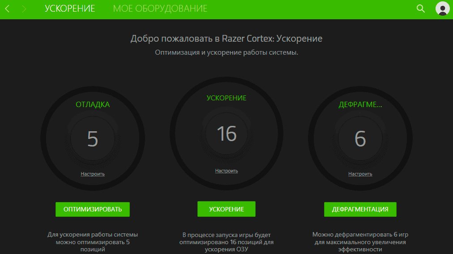Image resolution: width=453 pixels, height=254 pixels.
Task: Start the ДЕФРАГМЕНТАЦИЯ button
Action: (x=360, y=209)
